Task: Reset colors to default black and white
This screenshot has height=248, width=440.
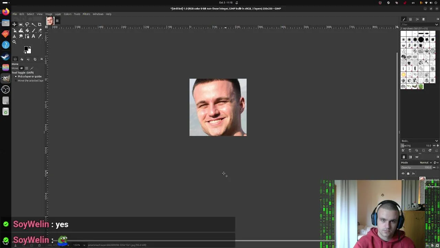Action: pyautogui.click(x=25, y=52)
